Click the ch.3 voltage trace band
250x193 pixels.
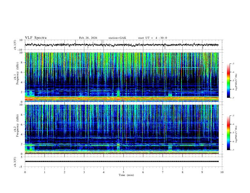[x=122, y=161]
